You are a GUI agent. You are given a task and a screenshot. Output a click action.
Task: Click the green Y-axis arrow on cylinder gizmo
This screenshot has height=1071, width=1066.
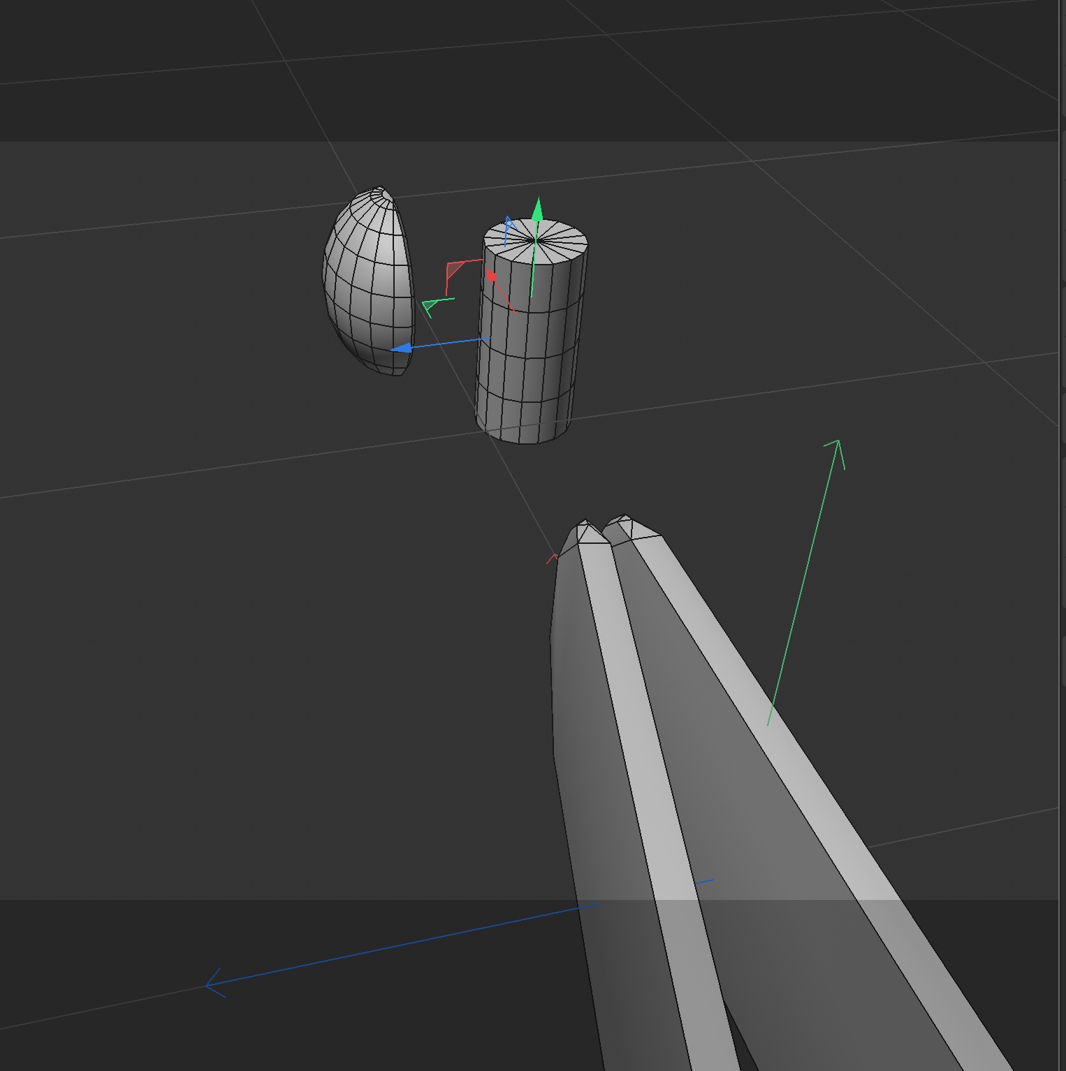537,210
